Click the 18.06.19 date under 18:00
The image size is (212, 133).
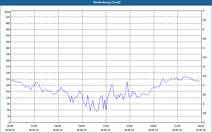[x=153, y=130]
